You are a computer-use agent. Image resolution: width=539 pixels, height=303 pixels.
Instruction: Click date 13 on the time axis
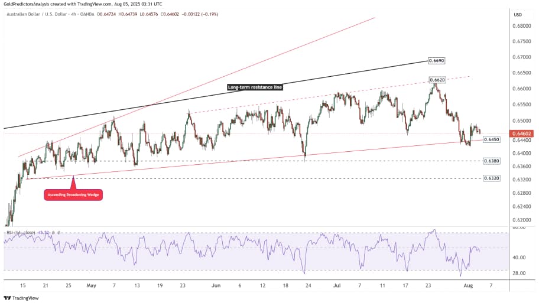[x=137, y=285]
